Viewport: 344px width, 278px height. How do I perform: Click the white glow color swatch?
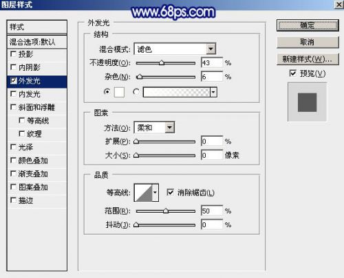119,92
